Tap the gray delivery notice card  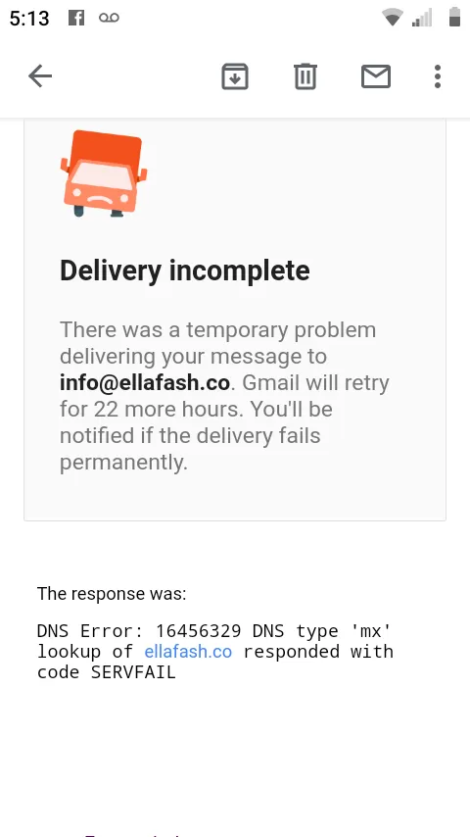235,320
